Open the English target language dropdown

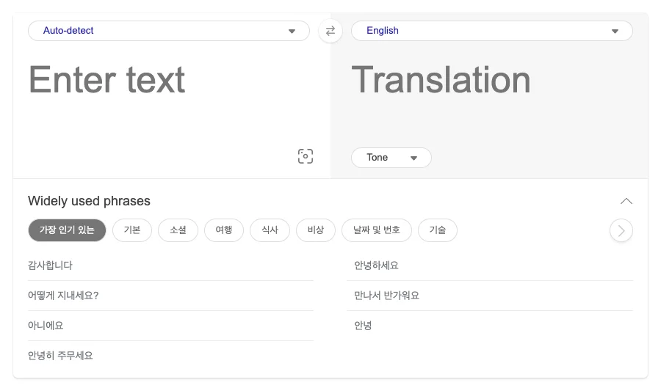[x=491, y=31]
